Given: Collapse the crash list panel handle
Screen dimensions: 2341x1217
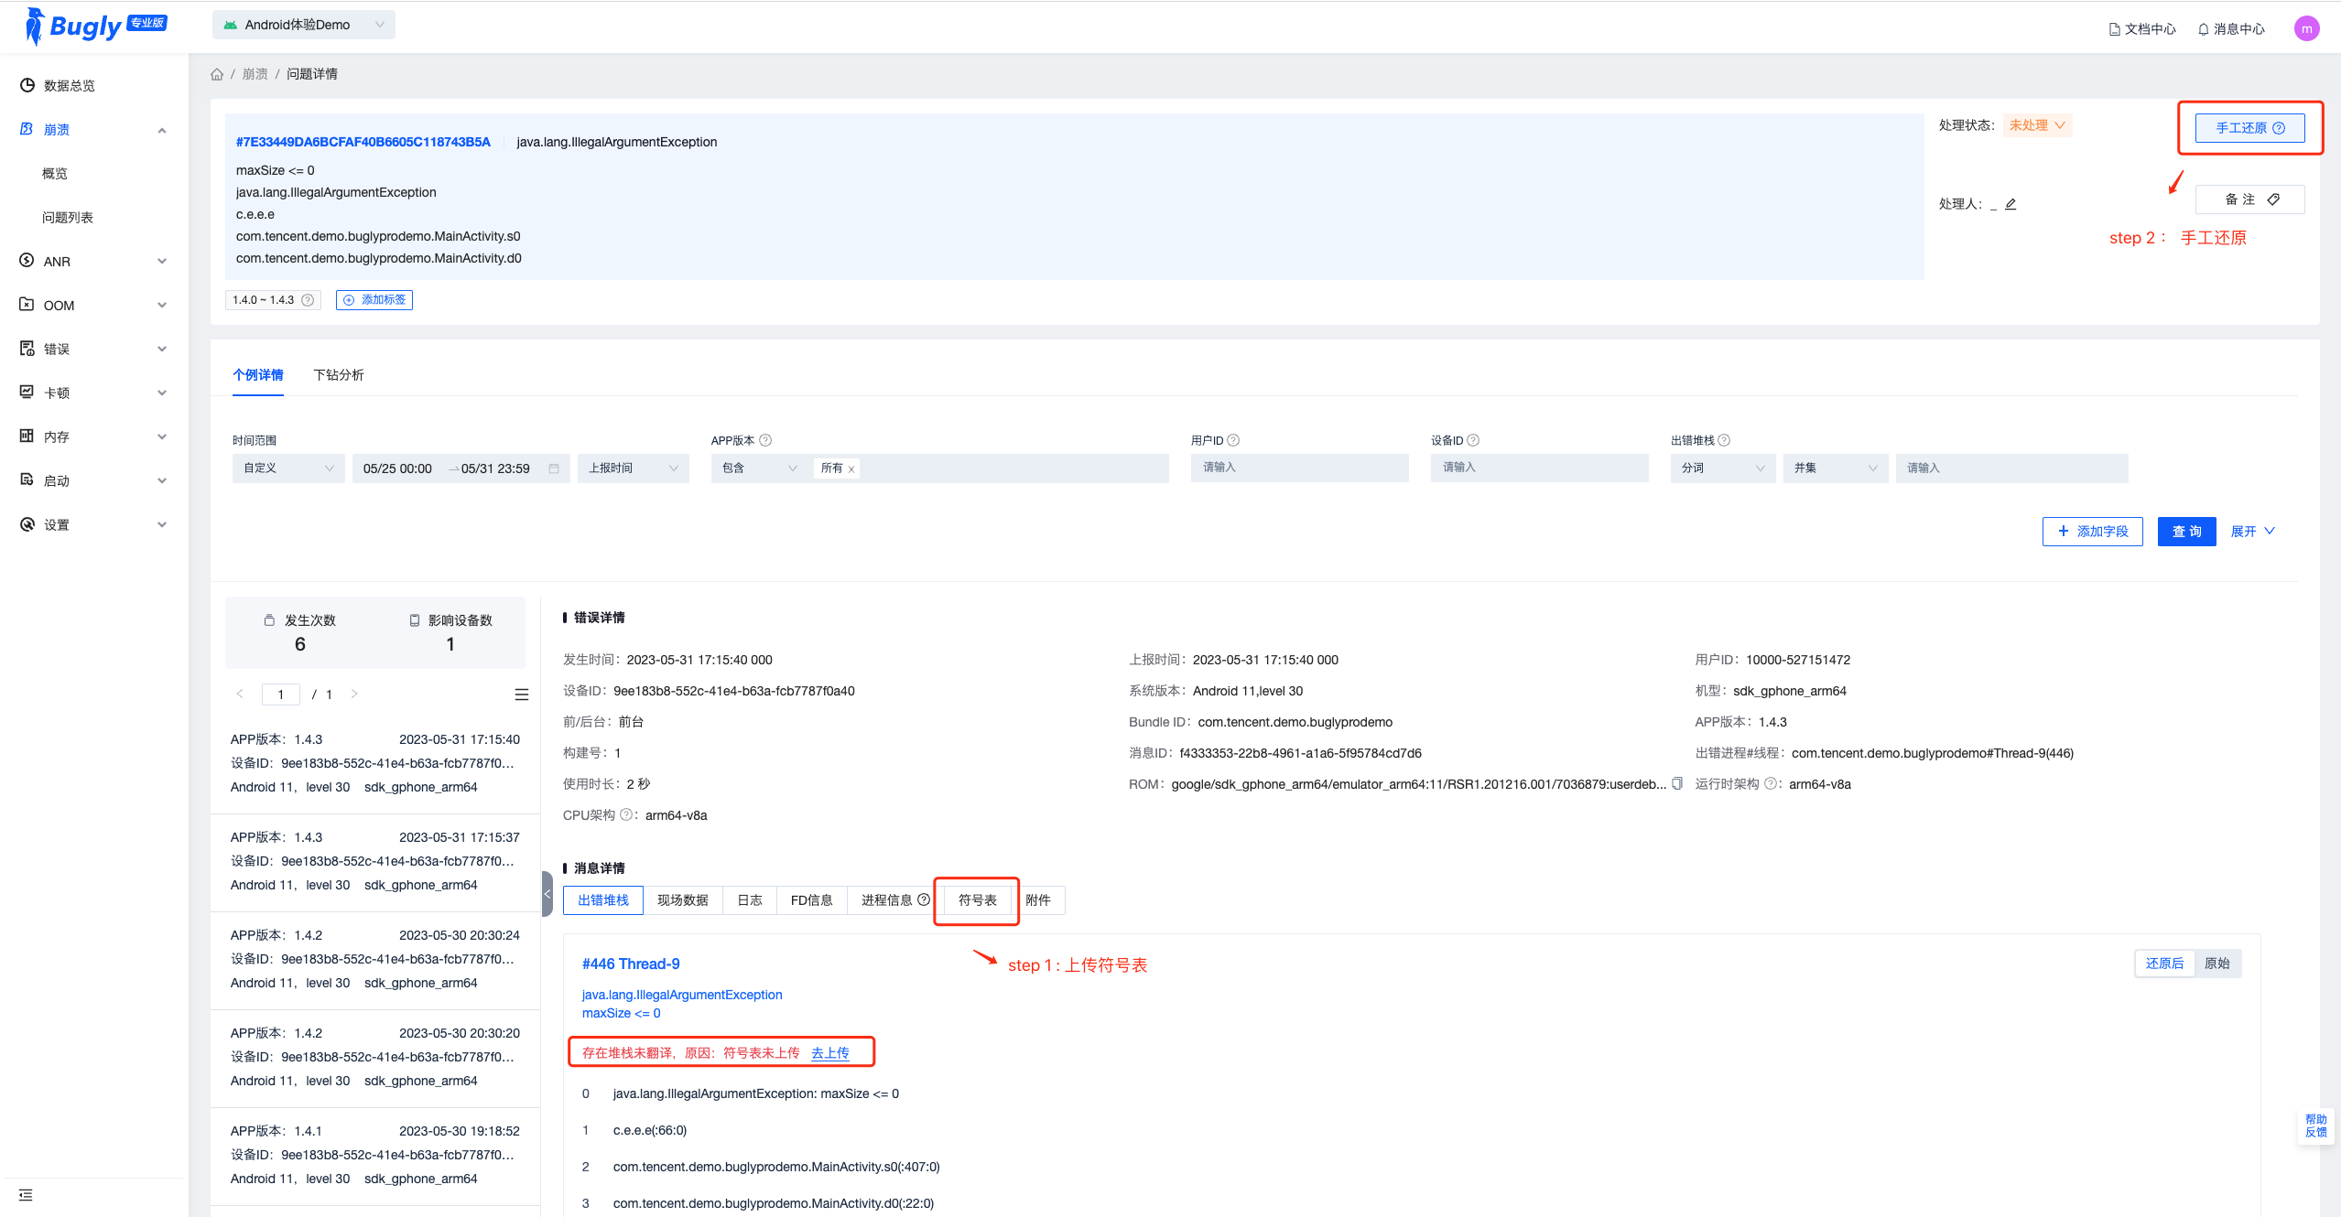Looking at the screenshot, I should coord(547,894).
